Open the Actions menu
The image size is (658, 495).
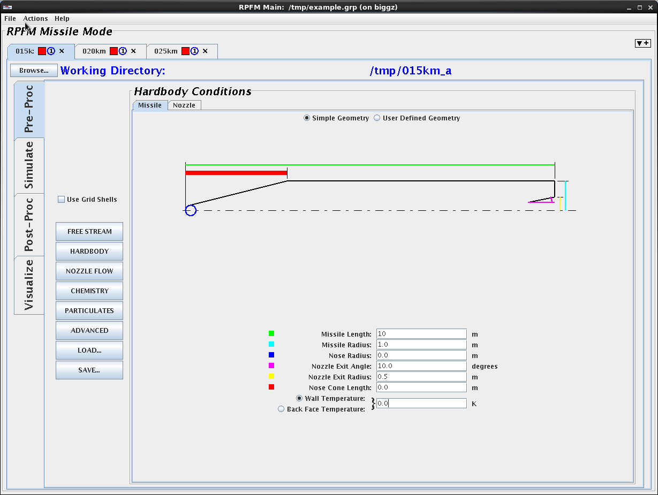(35, 19)
